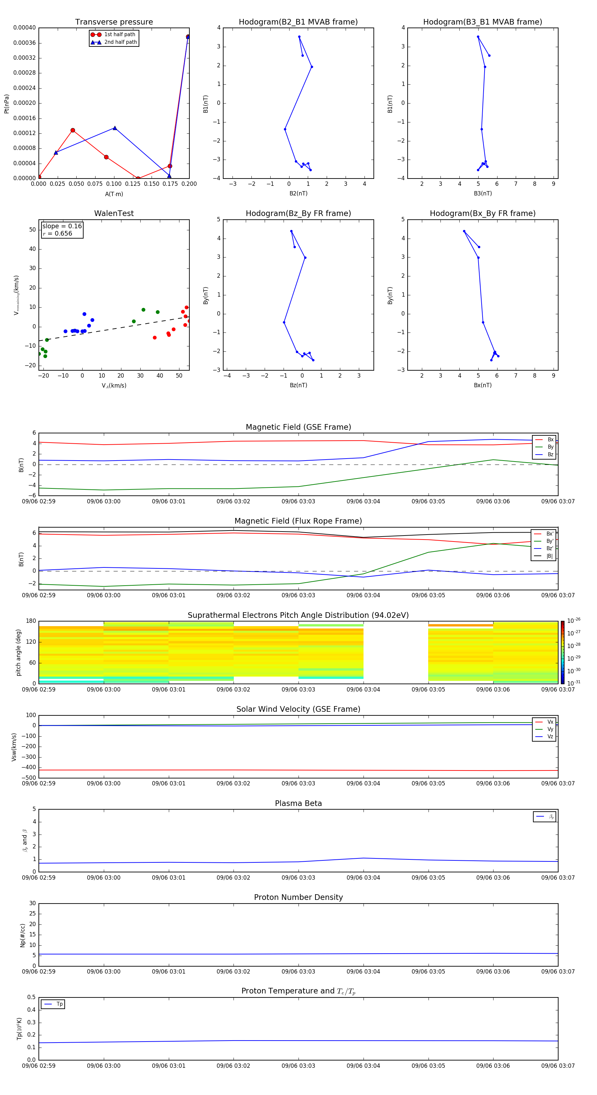The height and width of the screenshot is (1095, 597).
Task: Click the 'B3(nT)' x-axis label
Action: click(483, 193)
